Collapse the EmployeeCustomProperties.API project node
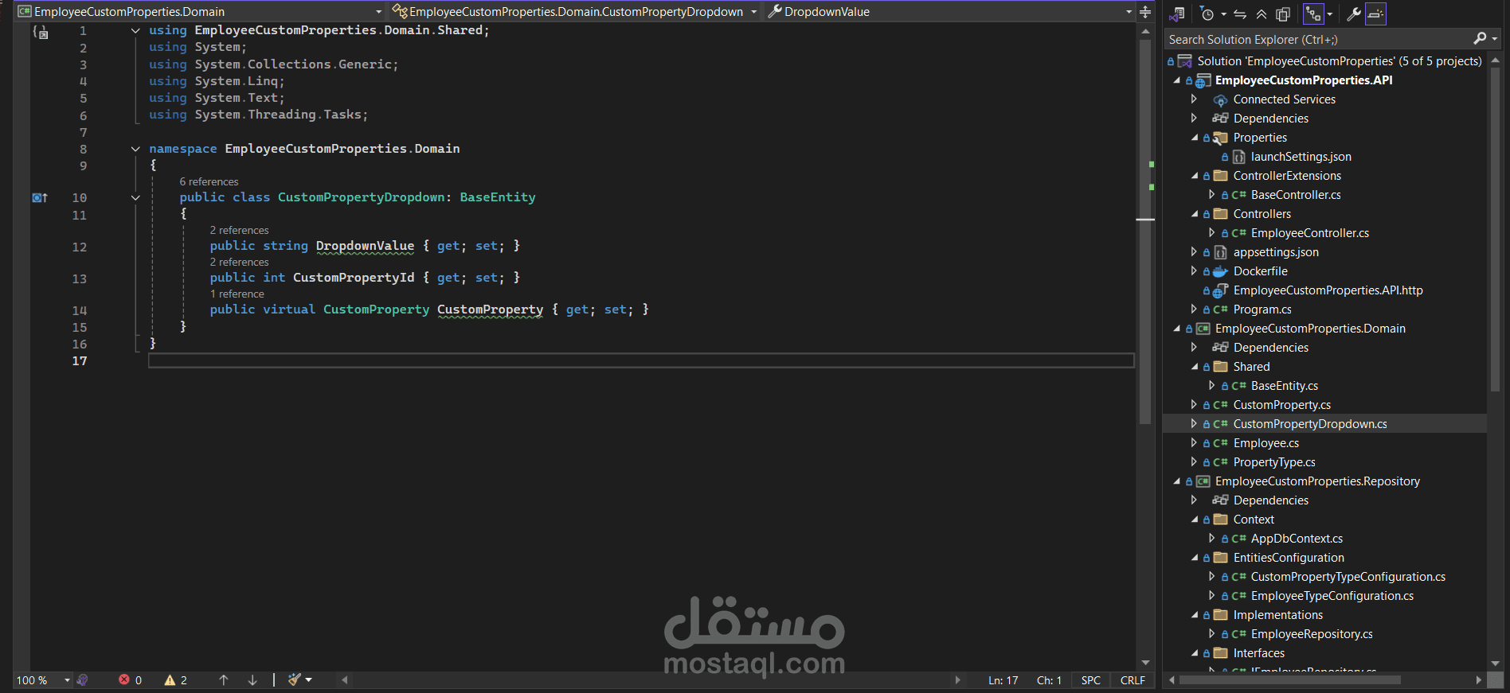This screenshot has width=1510, height=693. click(x=1177, y=80)
